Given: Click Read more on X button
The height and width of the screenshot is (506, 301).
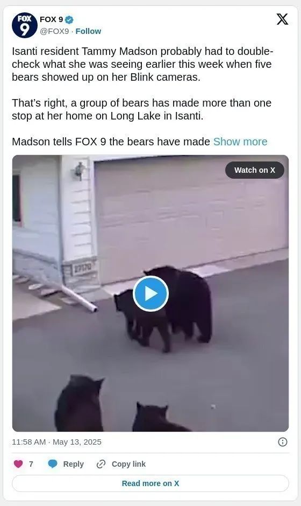Looking at the screenshot, I should (x=150, y=483).
